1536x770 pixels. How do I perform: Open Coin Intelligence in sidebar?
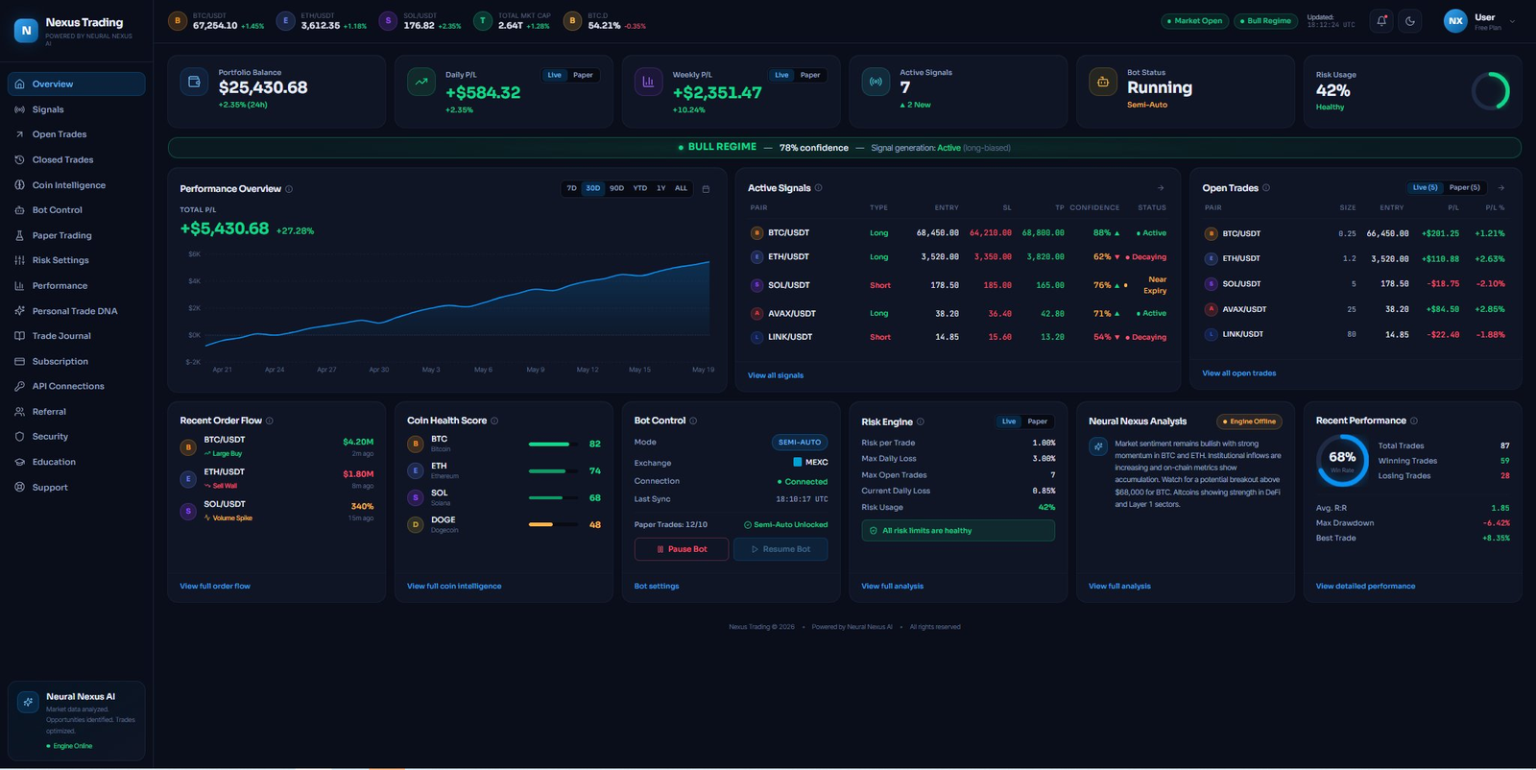[77, 185]
